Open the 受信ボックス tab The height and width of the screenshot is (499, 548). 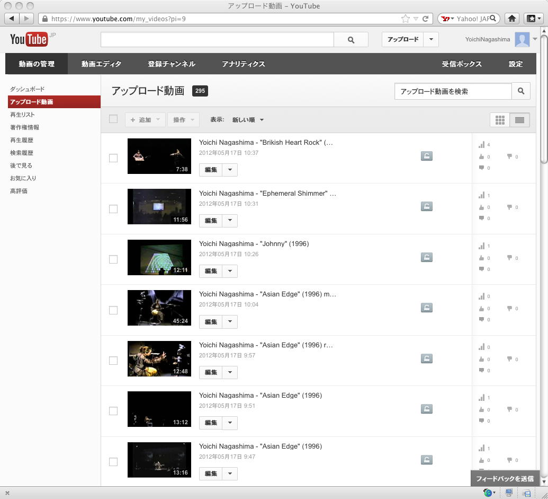(x=462, y=64)
